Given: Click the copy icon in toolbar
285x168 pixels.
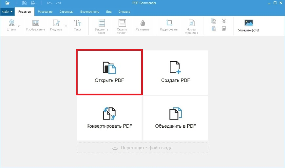Looking at the screenshot, I should pos(214,21).
